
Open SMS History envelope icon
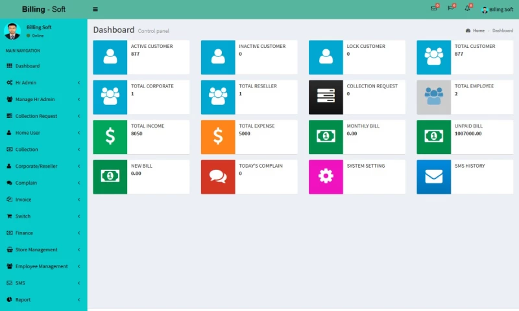(433, 177)
